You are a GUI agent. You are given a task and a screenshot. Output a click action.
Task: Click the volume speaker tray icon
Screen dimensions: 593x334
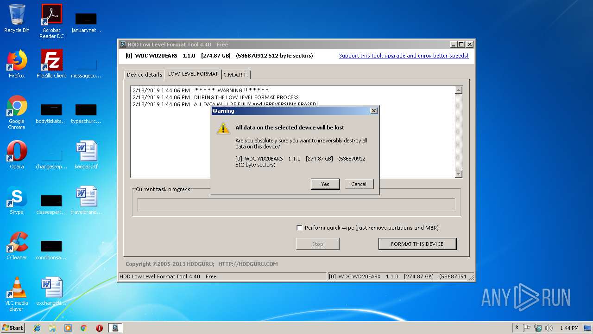pos(549,328)
